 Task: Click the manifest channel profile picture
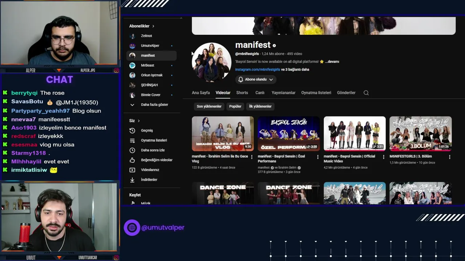(x=211, y=62)
